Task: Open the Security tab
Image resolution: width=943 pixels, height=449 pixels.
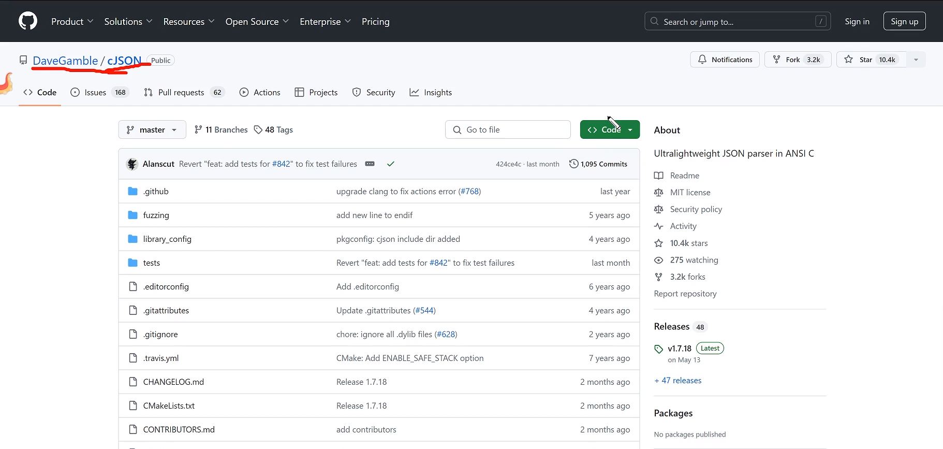Action: pyautogui.click(x=374, y=92)
